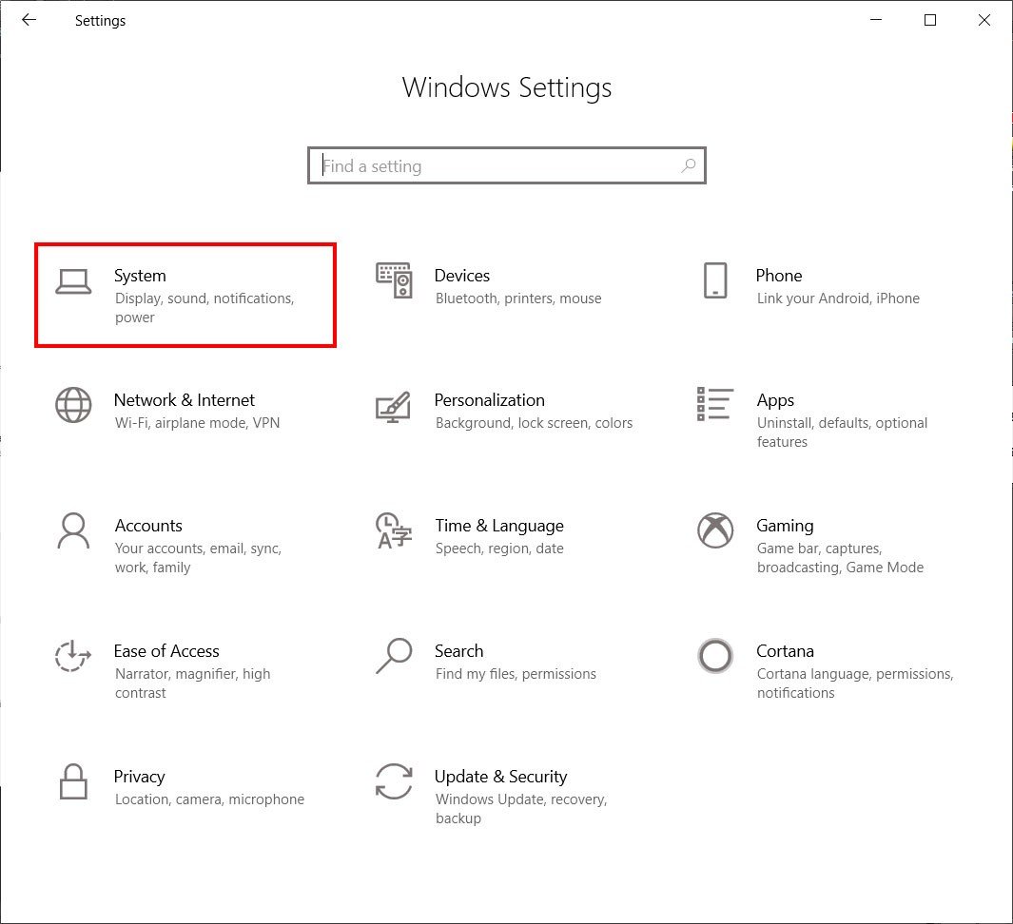Open Time & Language title
1013x924 pixels.
pos(499,526)
